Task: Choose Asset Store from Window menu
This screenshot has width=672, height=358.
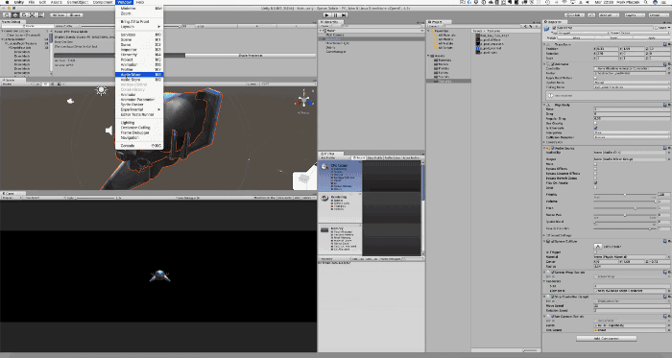Action: pos(139,80)
